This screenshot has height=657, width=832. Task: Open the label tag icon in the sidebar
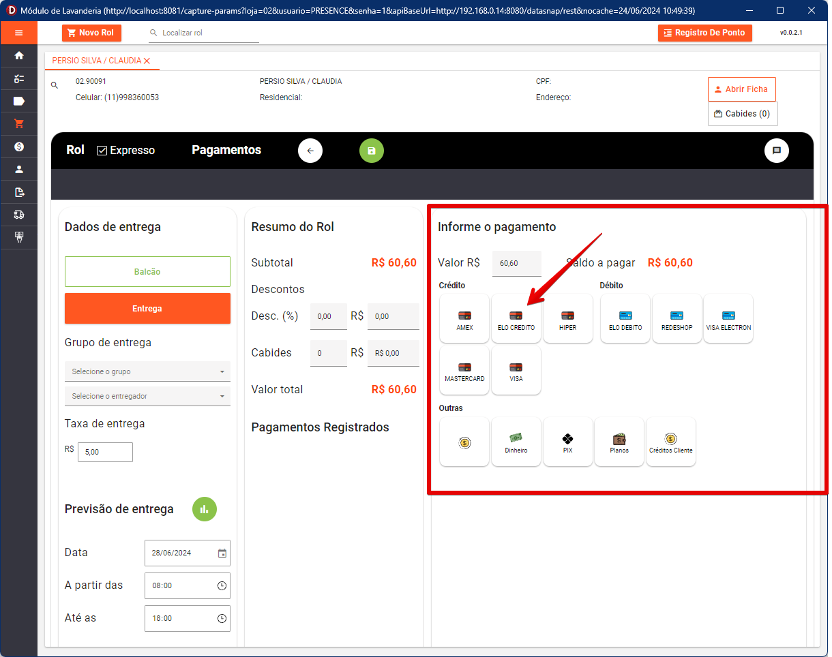point(18,101)
